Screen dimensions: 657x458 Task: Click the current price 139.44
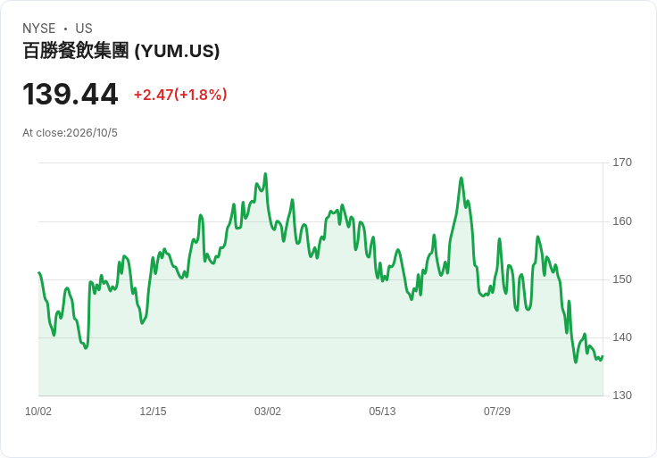click(x=70, y=95)
